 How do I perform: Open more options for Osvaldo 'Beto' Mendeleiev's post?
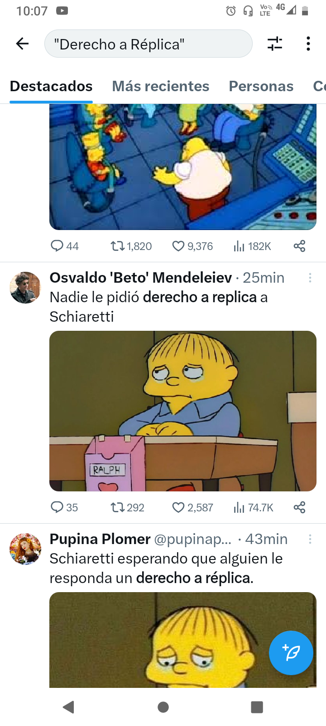310,278
